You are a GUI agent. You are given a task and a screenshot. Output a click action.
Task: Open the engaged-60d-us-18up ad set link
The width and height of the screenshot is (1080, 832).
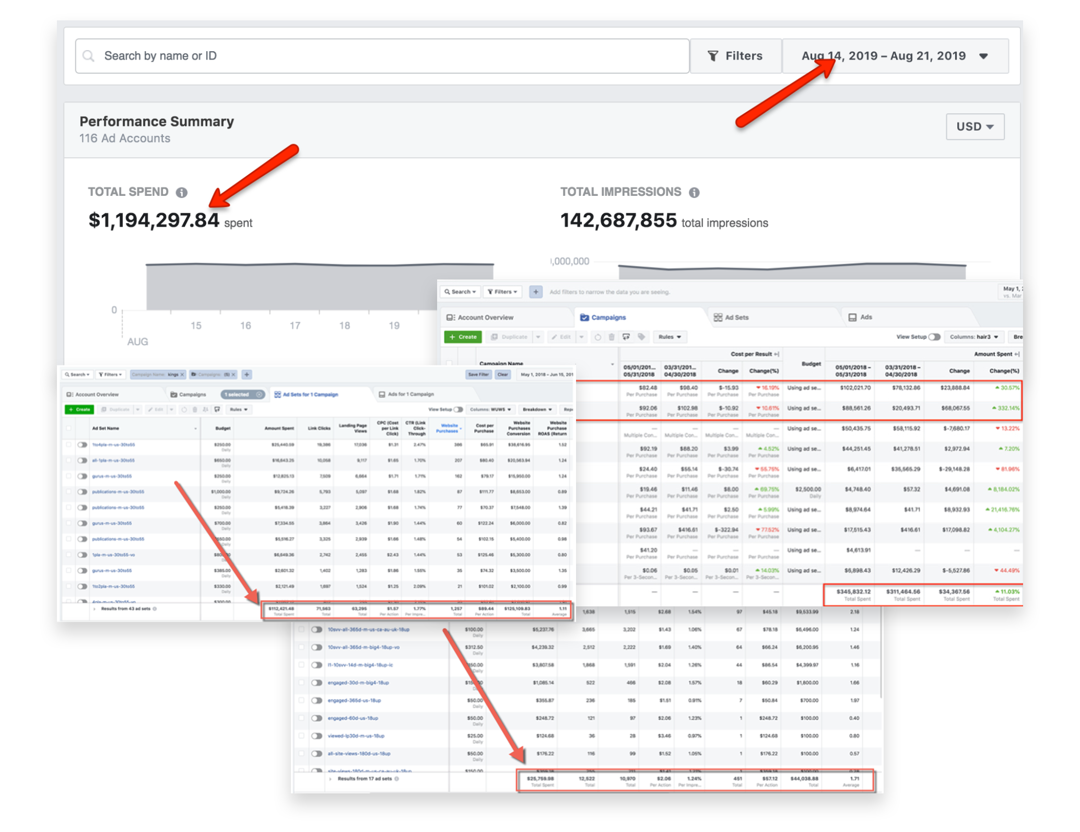353,719
